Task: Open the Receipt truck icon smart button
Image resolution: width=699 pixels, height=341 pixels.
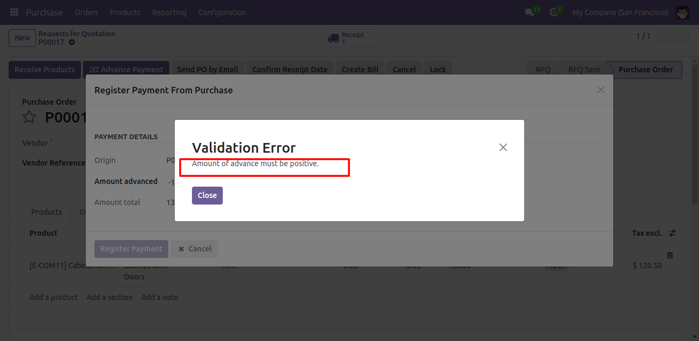Action: click(349, 38)
